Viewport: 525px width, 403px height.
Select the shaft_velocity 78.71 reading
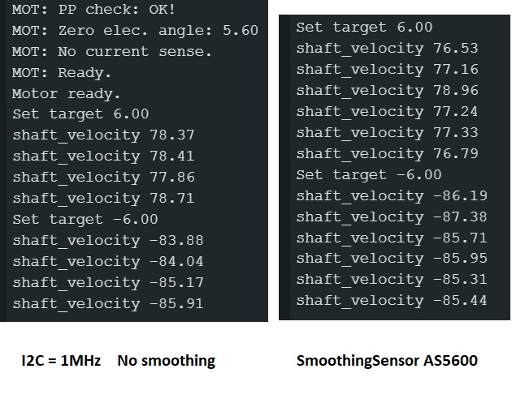coord(104,199)
